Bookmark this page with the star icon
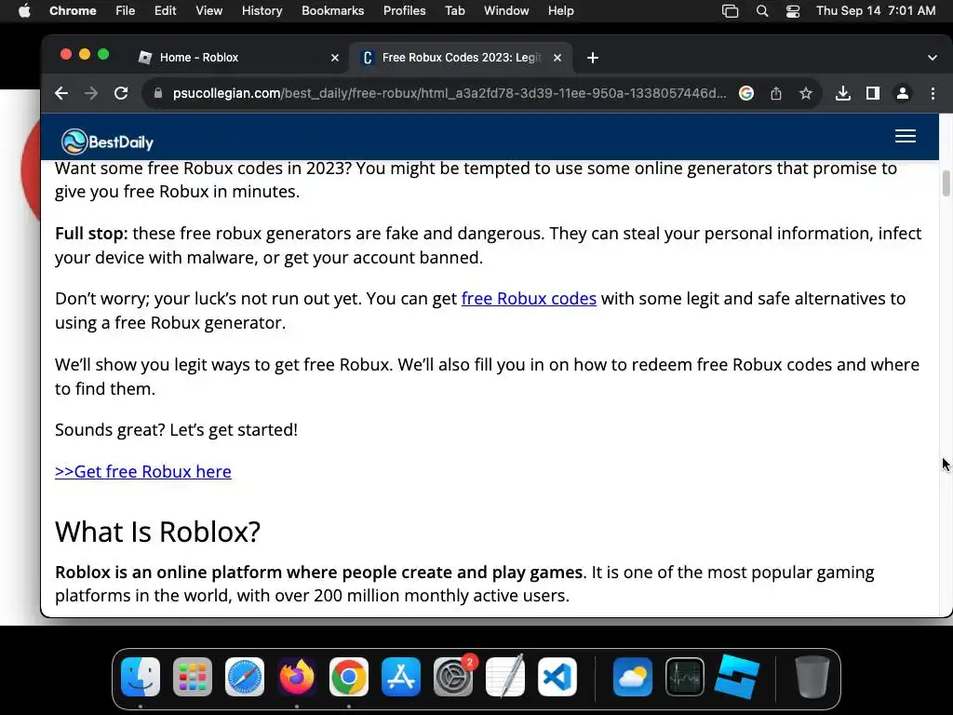This screenshot has width=953, height=715. [x=806, y=94]
